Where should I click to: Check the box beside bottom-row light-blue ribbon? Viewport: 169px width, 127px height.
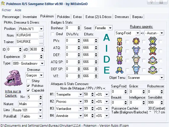tap(144, 70)
